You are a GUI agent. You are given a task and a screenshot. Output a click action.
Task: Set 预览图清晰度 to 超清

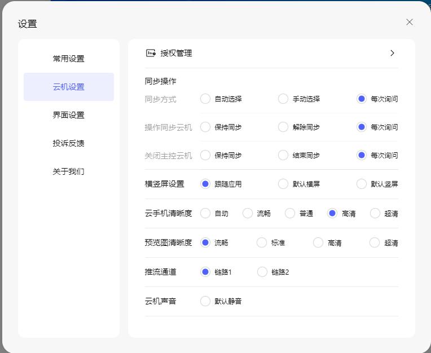click(375, 242)
